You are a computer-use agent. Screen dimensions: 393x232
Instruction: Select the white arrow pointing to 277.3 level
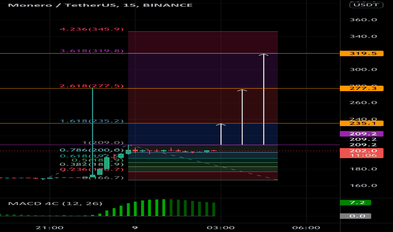[242, 117]
